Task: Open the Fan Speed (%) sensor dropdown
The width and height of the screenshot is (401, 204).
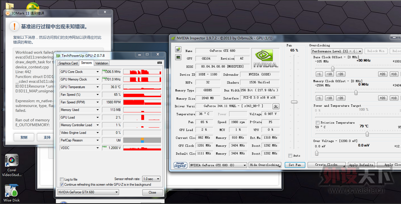Action: tap(97, 94)
